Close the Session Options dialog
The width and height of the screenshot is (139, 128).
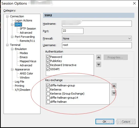(x=134, y=4)
